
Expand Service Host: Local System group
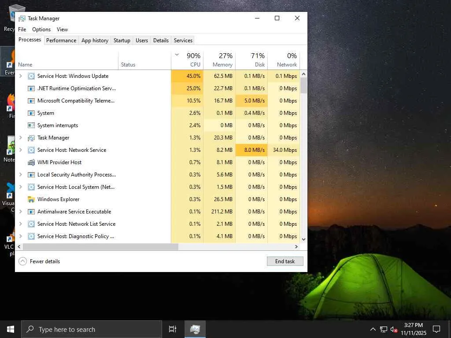[20, 187]
